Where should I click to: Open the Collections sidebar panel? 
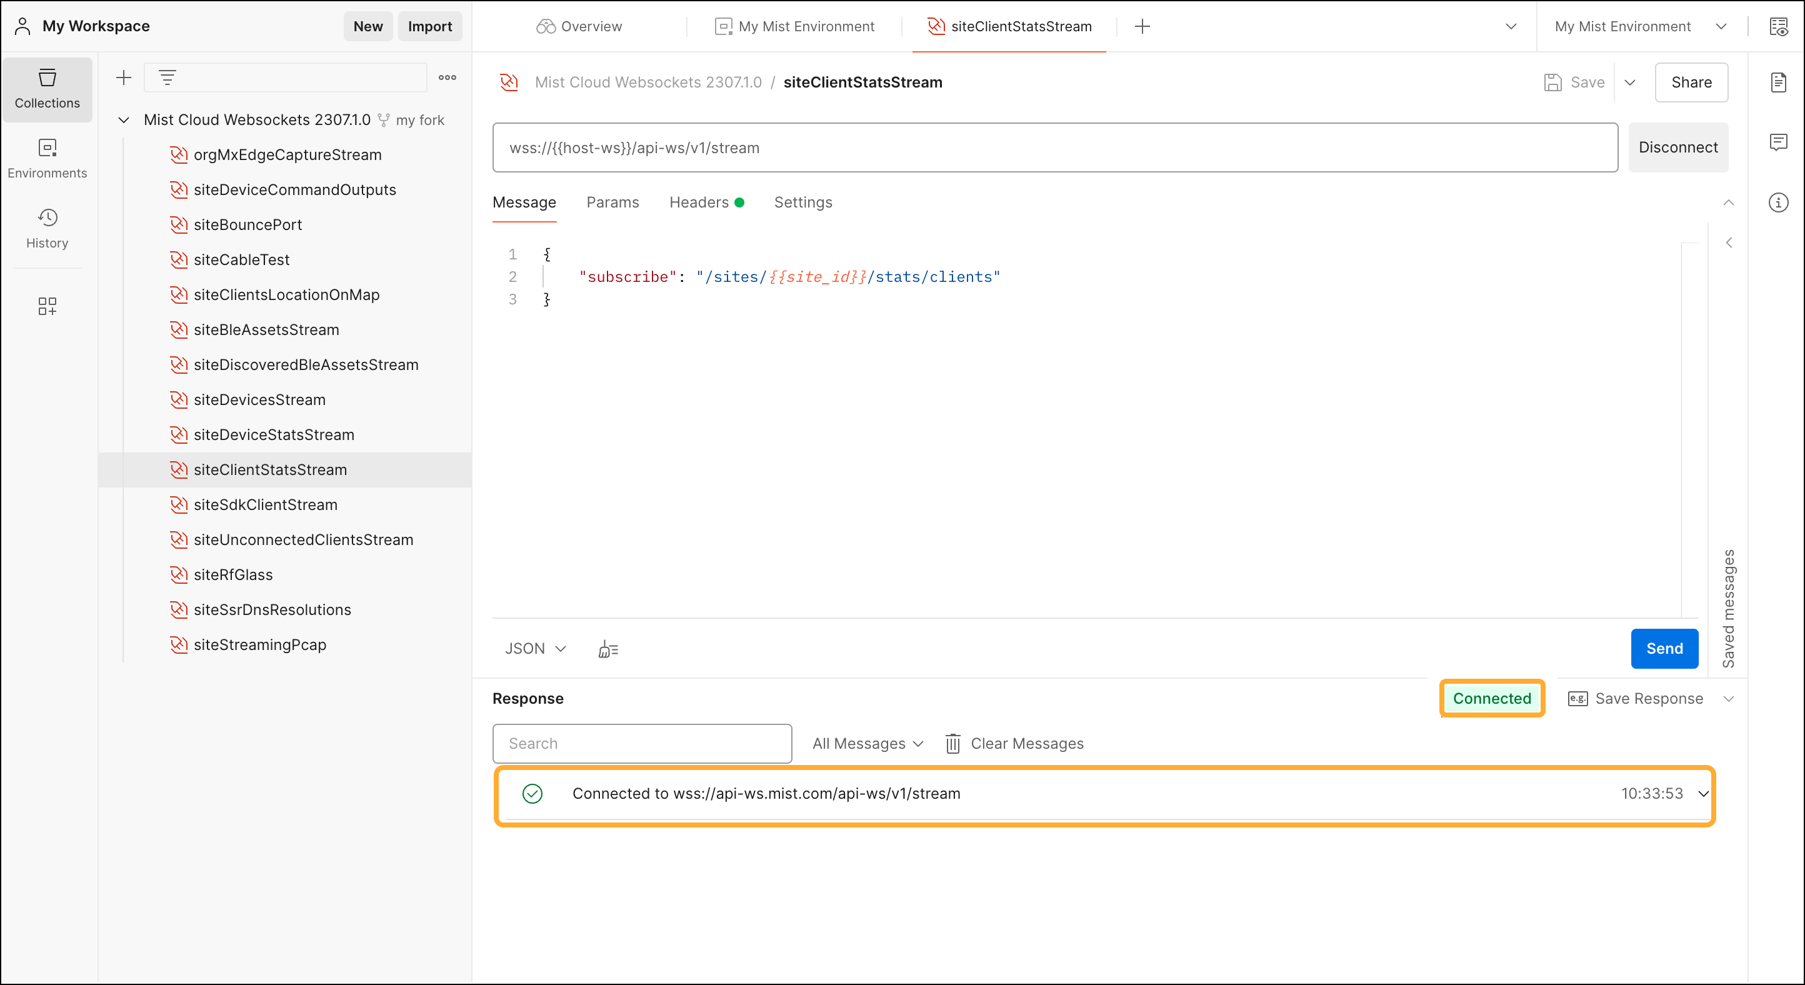[x=47, y=89]
